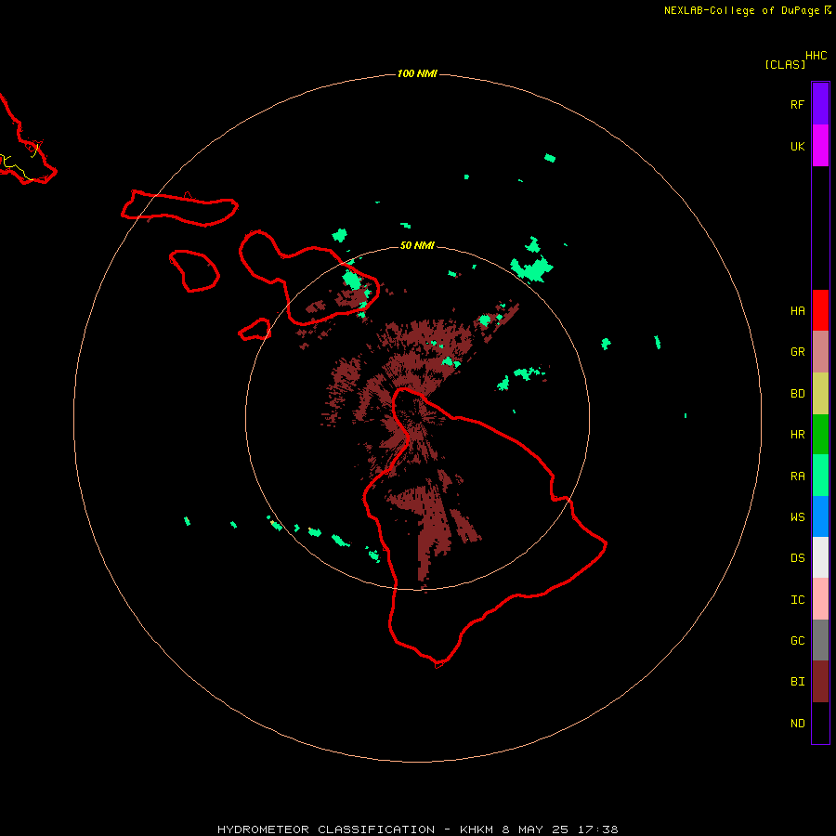Click the ND black legend swatch

coord(820,723)
